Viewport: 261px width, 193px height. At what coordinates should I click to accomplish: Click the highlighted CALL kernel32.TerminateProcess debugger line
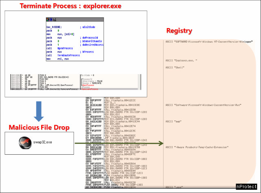click(59, 89)
